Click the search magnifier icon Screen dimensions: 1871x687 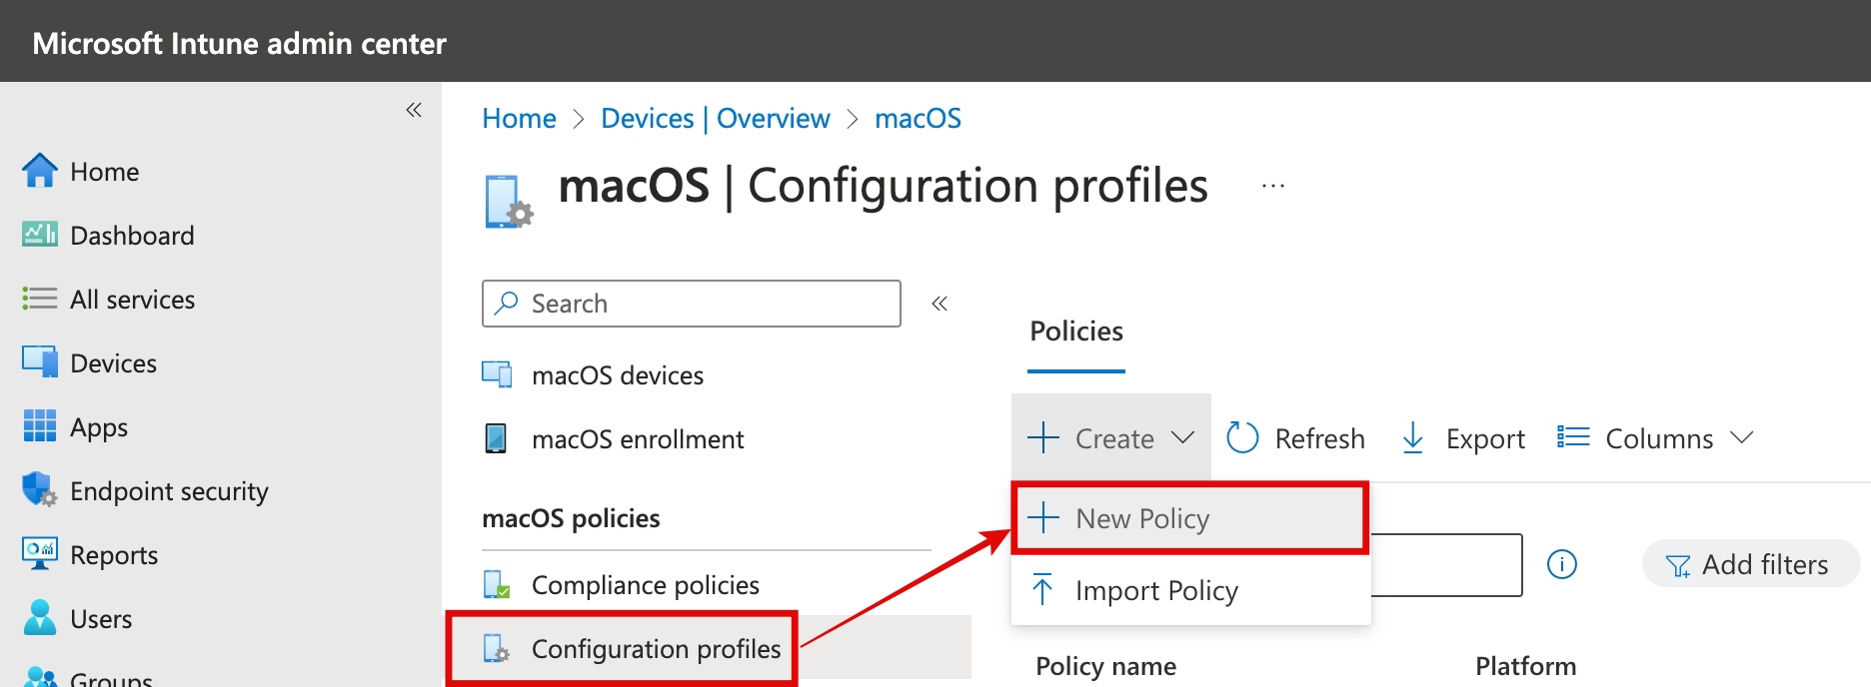click(507, 303)
